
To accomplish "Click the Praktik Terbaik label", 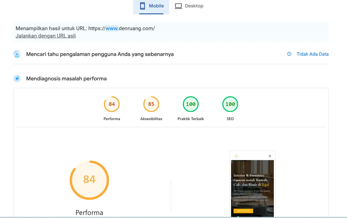I will point(191,119).
